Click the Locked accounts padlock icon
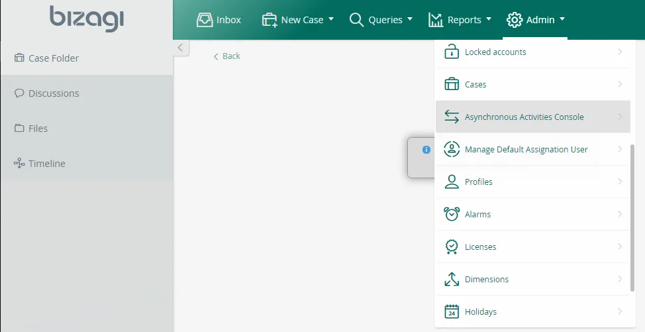The image size is (645, 332). (x=452, y=52)
